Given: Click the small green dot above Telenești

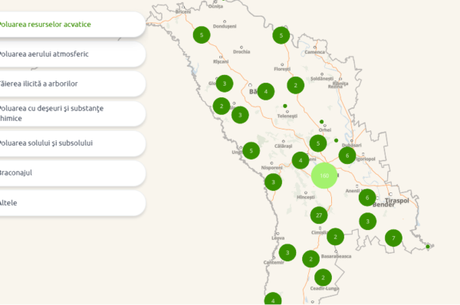Looking at the screenshot, I should coord(285,106).
